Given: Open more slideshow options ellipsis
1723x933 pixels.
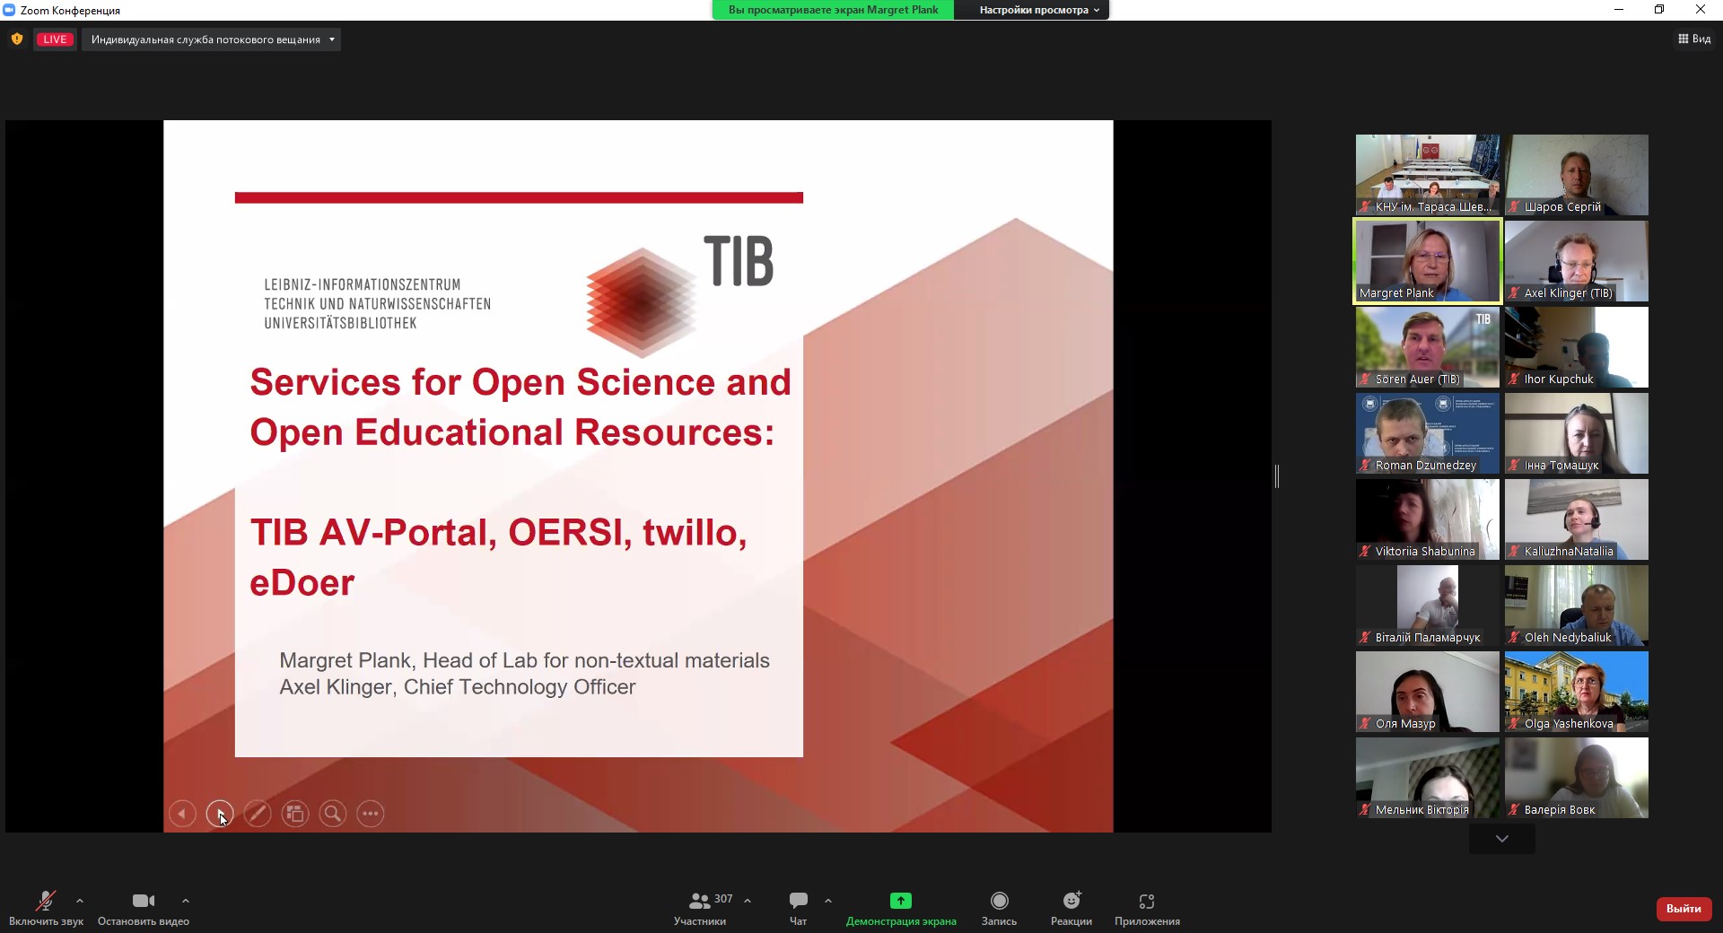Looking at the screenshot, I should click(371, 814).
